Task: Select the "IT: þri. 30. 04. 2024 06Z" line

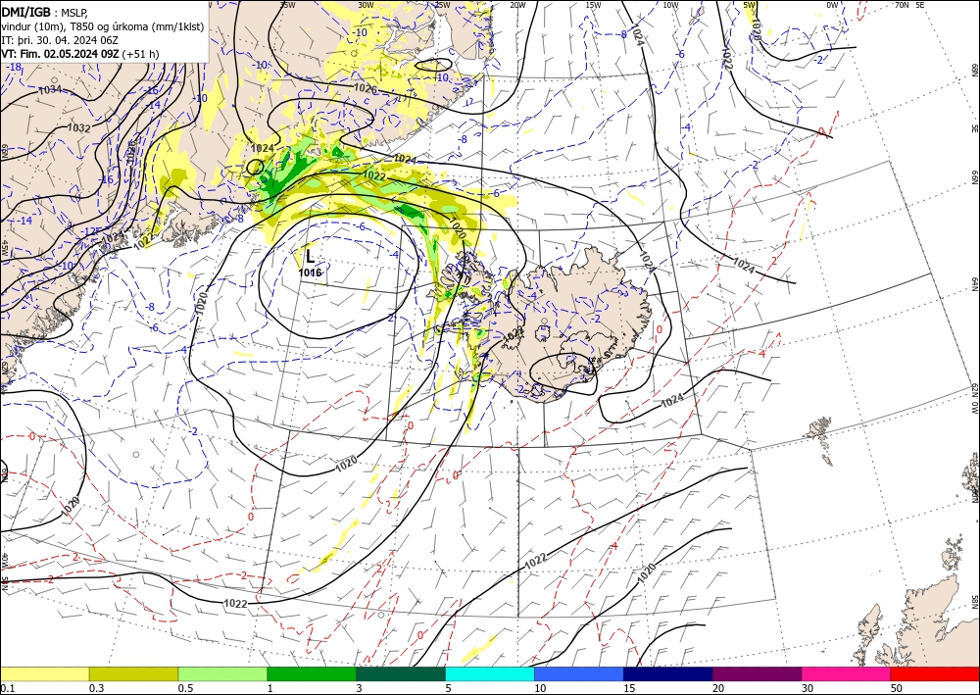Action: [58, 39]
